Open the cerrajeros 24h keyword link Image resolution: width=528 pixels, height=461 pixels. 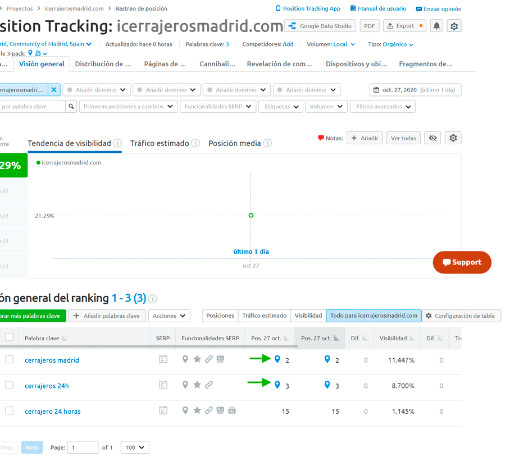47,386
